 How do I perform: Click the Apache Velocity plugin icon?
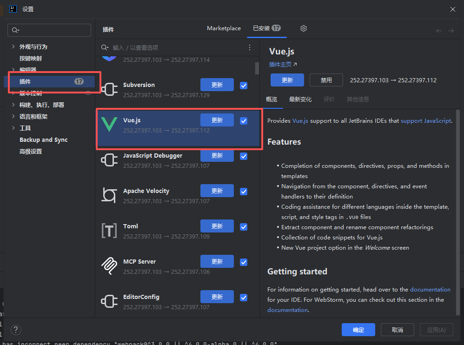point(109,195)
